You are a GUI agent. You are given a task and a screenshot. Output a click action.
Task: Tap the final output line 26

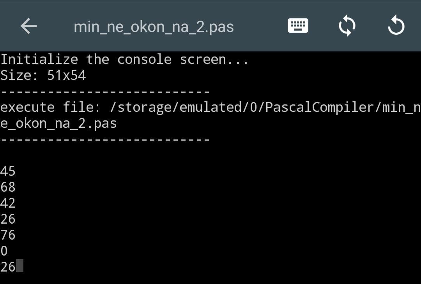(x=8, y=267)
